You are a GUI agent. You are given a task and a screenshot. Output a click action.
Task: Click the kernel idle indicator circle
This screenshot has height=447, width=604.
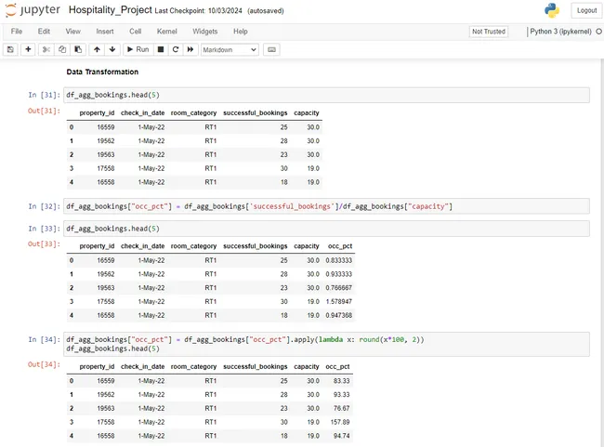point(599,32)
